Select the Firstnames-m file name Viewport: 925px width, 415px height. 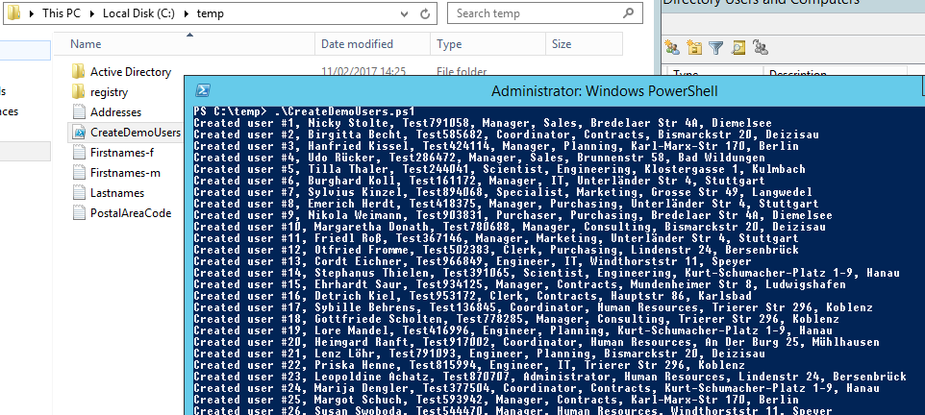pos(125,172)
